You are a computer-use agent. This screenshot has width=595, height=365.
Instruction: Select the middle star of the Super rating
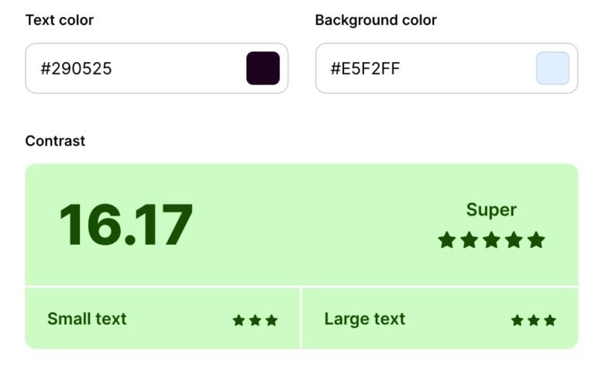[x=491, y=240]
